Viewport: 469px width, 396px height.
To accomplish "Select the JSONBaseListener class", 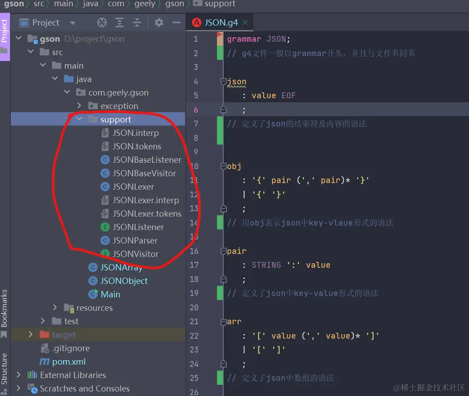I will tap(147, 160).
